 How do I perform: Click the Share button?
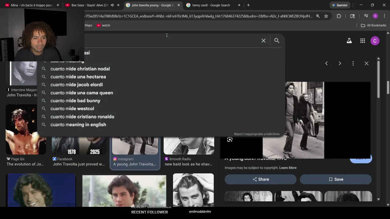pyautogui.click(x=261, y=179)
